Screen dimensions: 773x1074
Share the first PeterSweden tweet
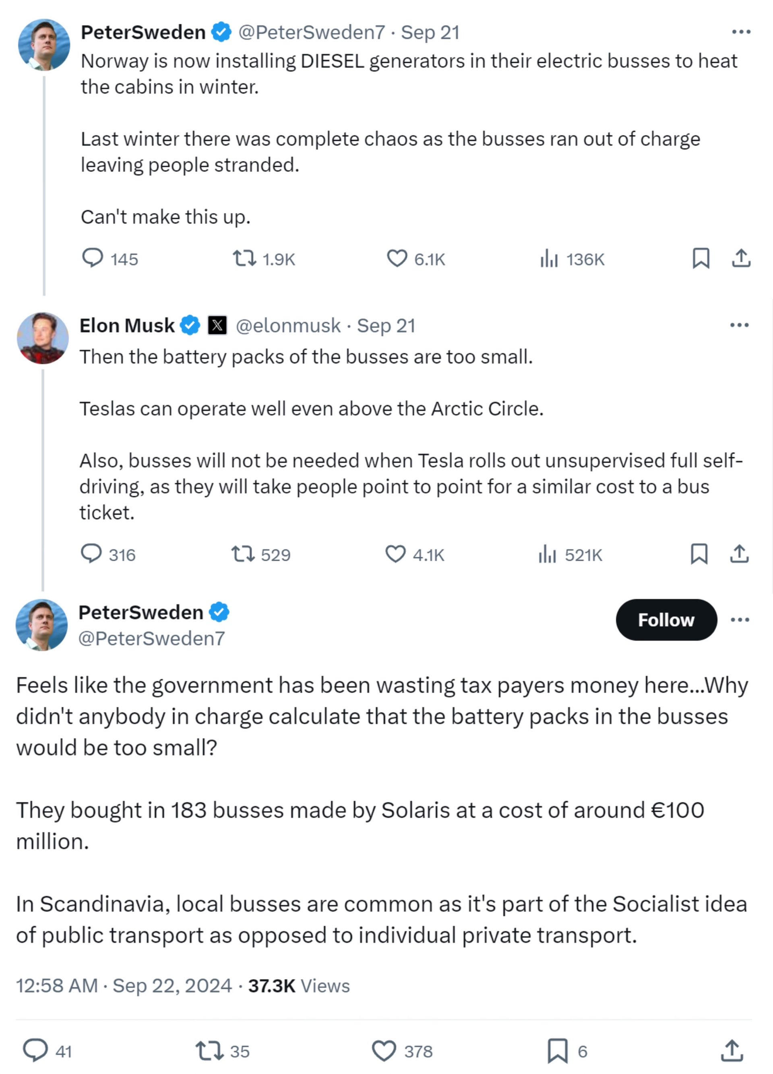click(741, 259)
